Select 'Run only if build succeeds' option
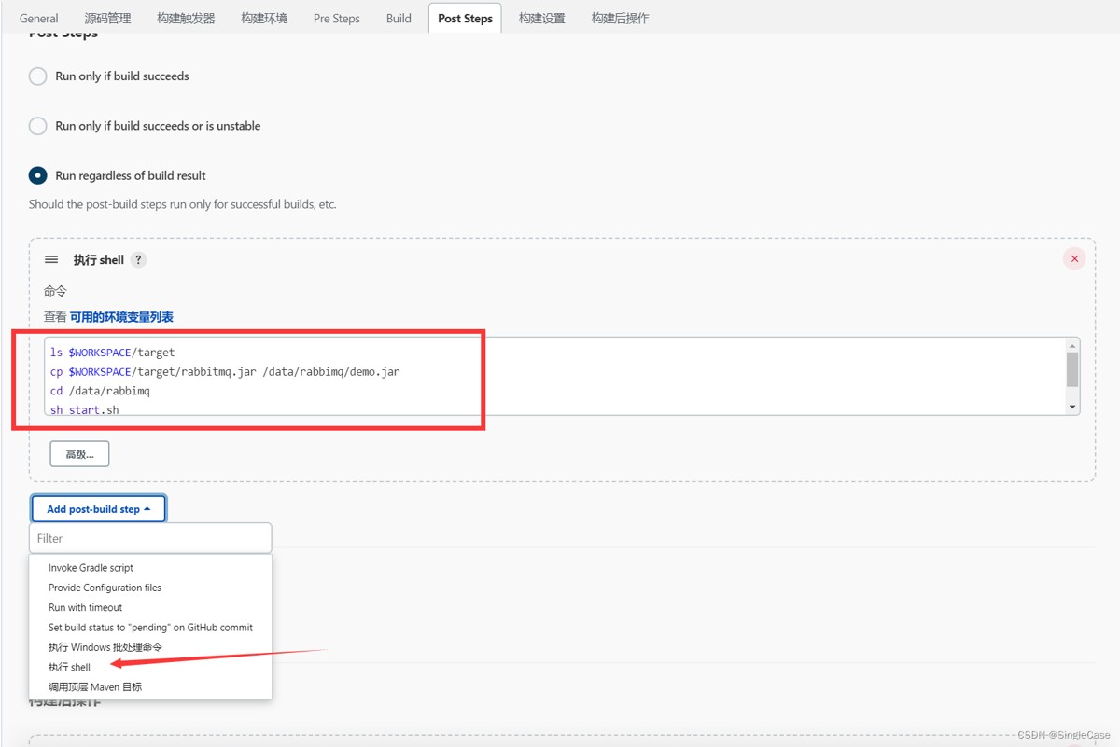This screenshot has width=1120, height=747. pyautogui.click(x=38, y=76)
